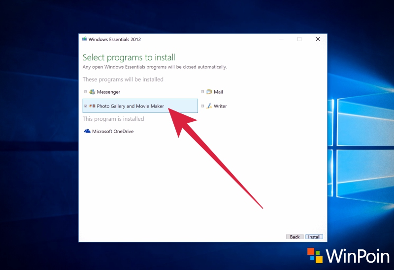Click the 'Any open Windows Essentials programs' notice

click(x=155, y=67)
